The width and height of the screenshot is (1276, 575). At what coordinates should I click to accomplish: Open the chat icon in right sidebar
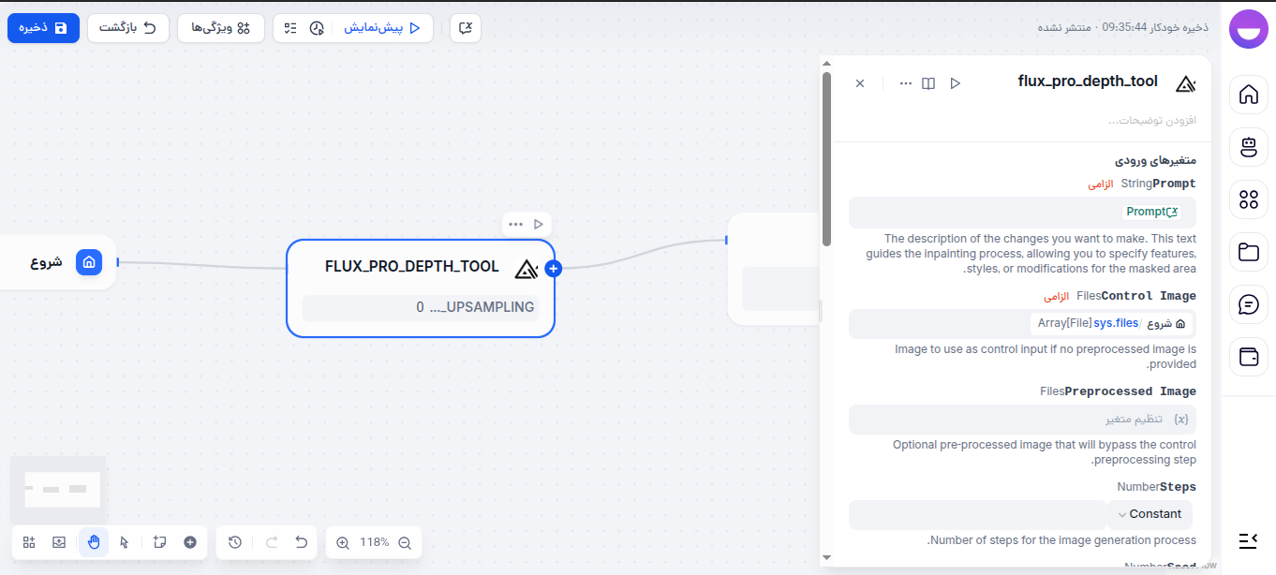tap(1248, 304)
